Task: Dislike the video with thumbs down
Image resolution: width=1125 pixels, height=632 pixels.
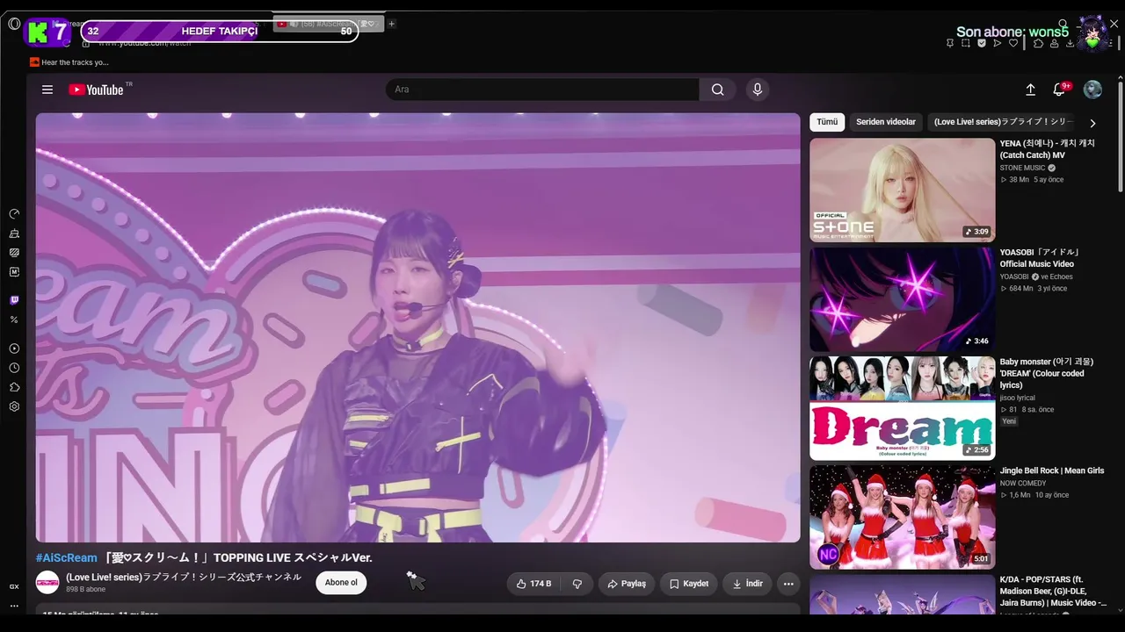Action: tap(577, 584)
